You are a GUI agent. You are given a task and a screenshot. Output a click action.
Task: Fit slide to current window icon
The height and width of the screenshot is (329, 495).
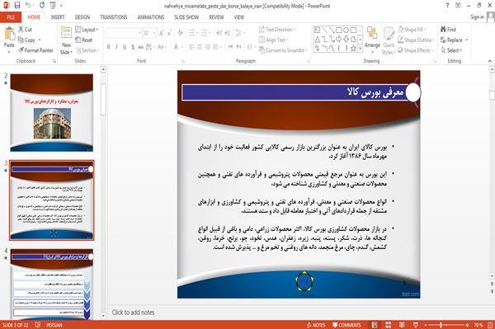point(490,325)
